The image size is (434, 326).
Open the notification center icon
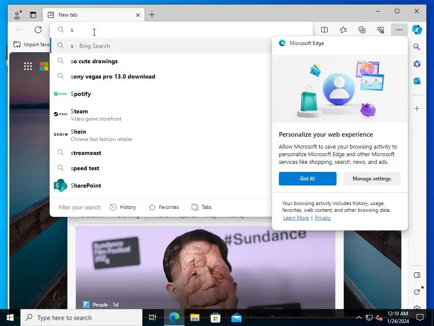coord(420,318)
